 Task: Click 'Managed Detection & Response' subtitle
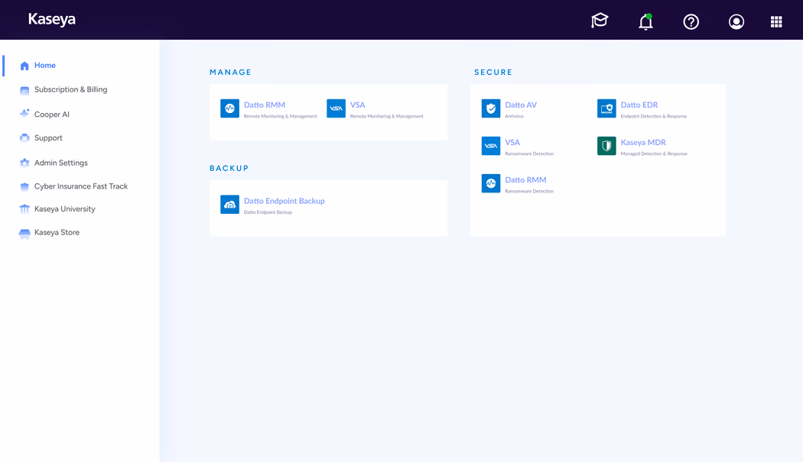pyautogui.click(x=654, y=153)
